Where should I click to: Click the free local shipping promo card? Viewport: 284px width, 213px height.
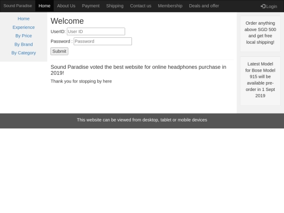[x=260, y=34]
